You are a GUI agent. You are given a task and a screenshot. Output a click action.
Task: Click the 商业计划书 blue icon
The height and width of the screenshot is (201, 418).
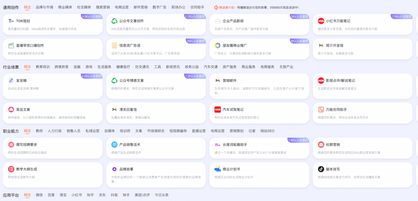(218, 169)
